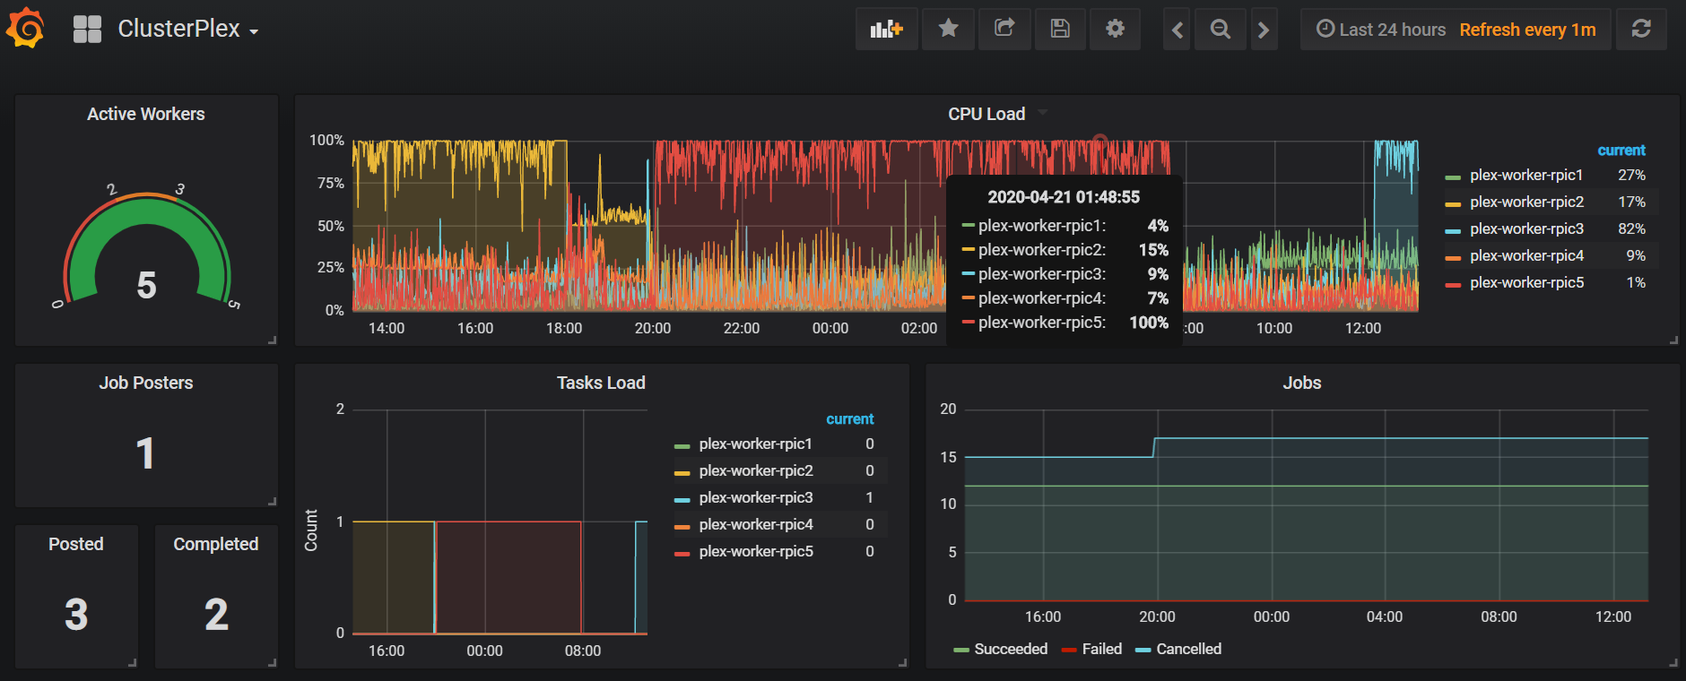Zoom out the time range

(x=1220, y=30)
